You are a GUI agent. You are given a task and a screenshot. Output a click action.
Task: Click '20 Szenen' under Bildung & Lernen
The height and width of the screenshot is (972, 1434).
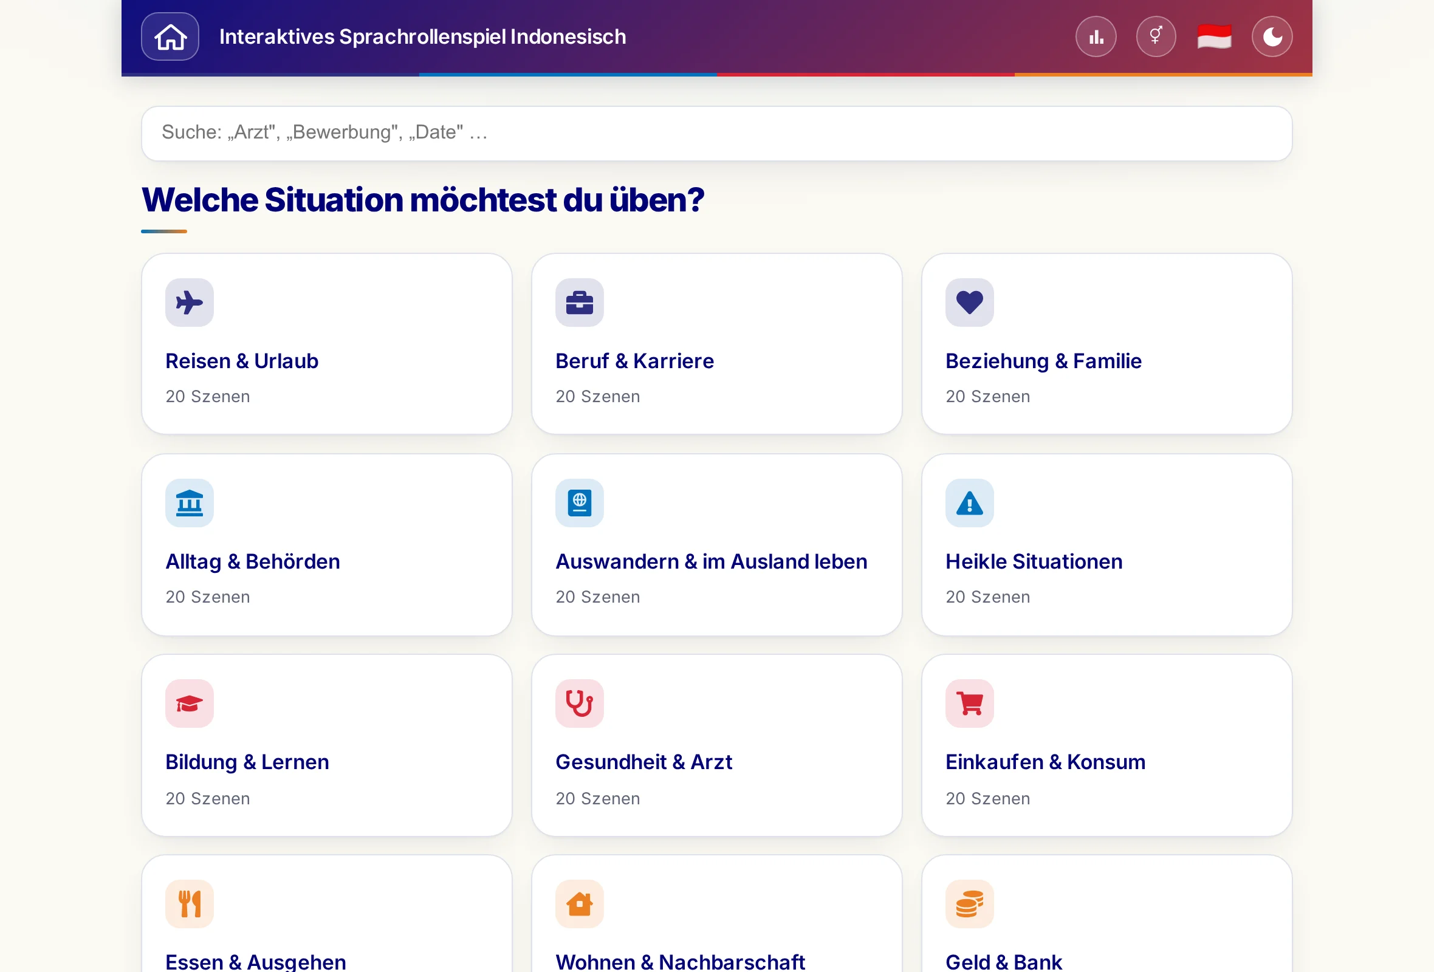[x=207, y=799]
